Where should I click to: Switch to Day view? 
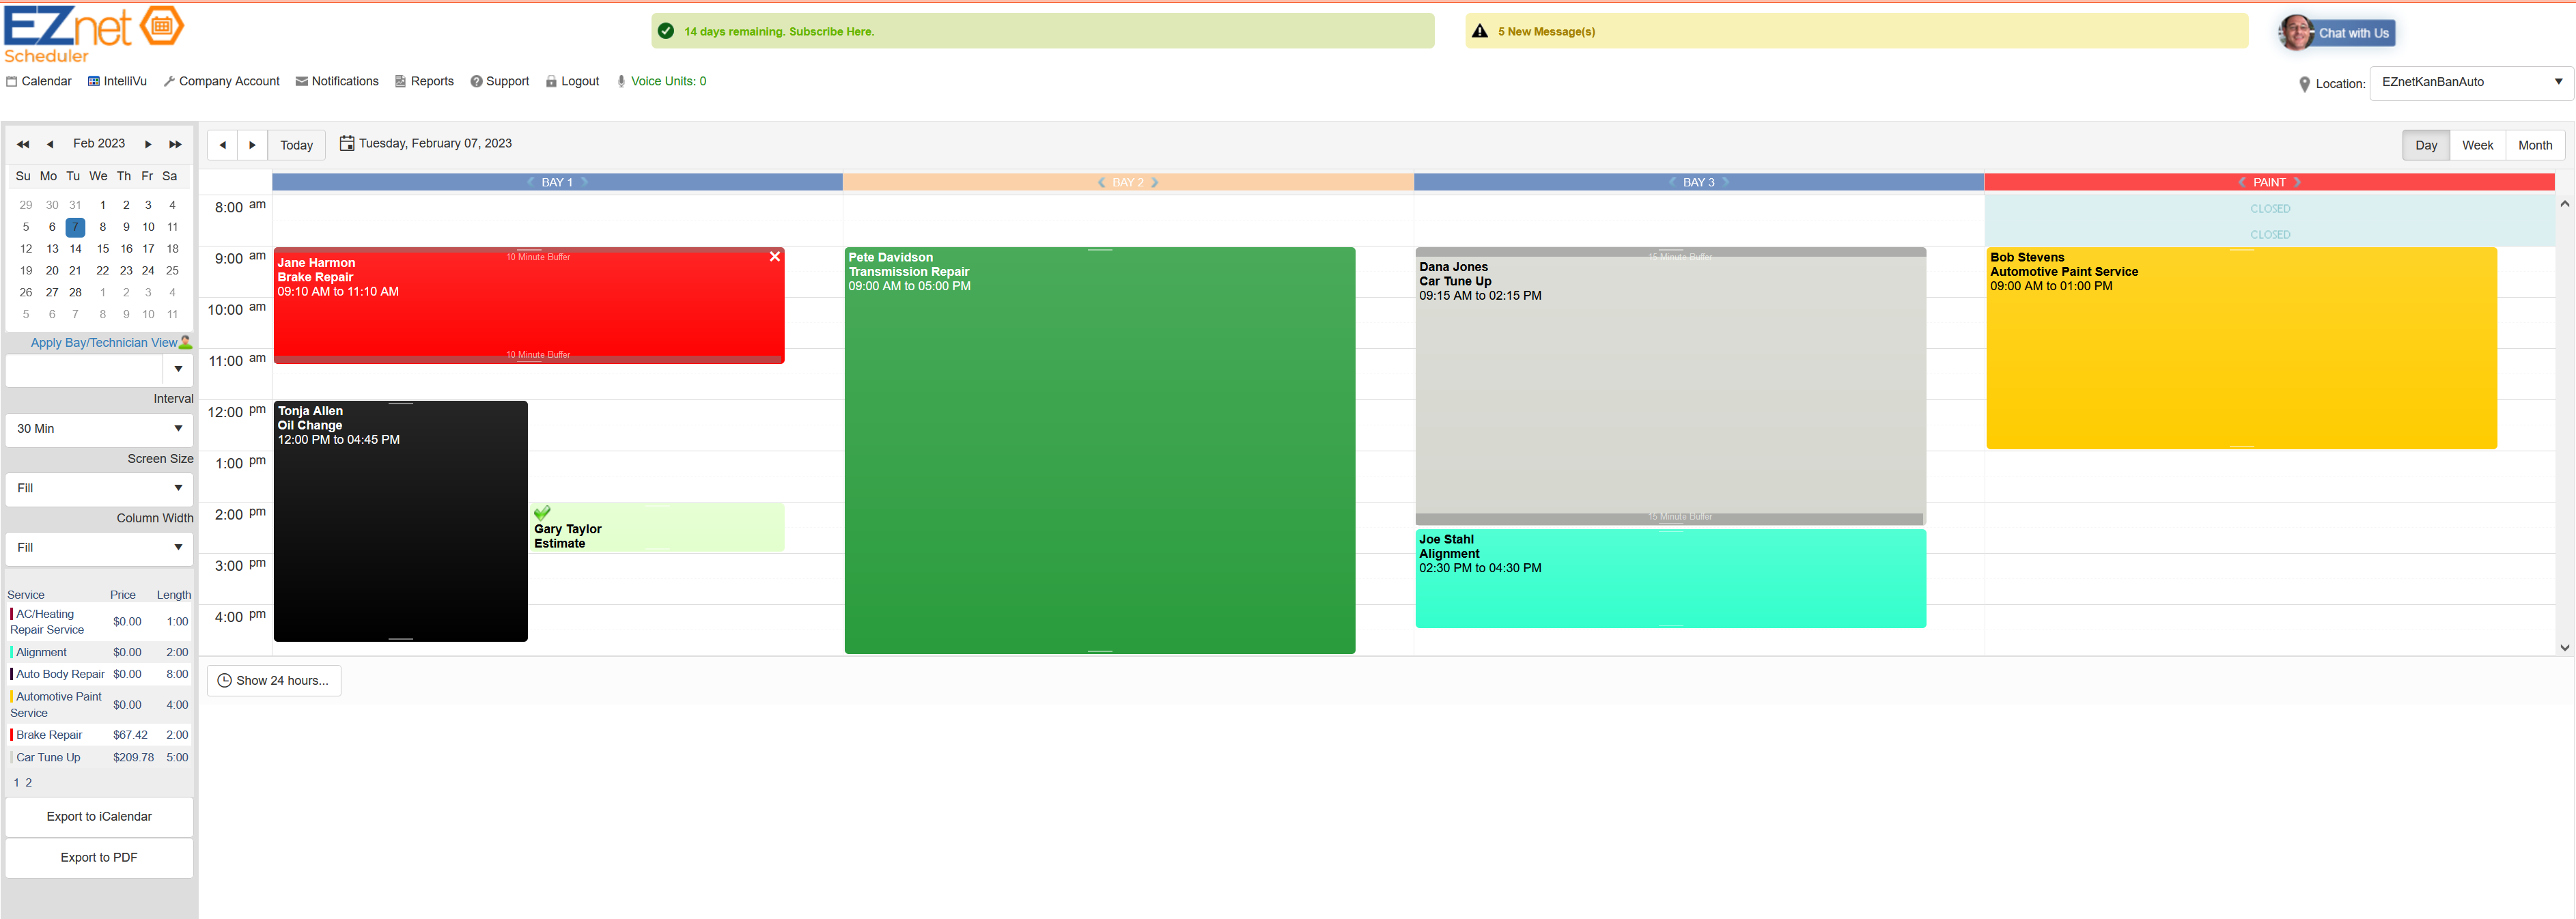coord(2426,145)
